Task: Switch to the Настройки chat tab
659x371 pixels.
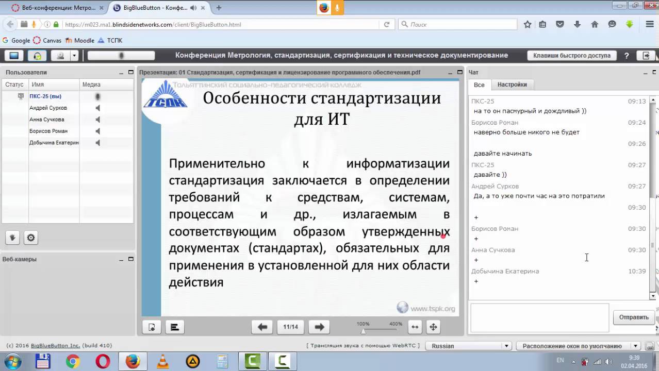Action: (x=512, y=85)
